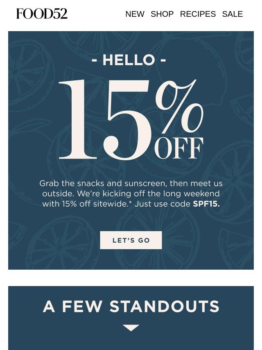Visit the SALE page link
The width and height of the screenshot is (262, 350).
(233, 14)
